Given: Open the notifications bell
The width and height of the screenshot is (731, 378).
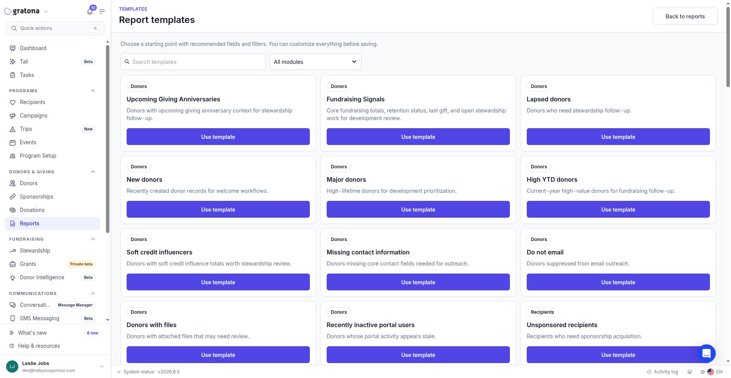Looking at the screenshot, I should pyautogui.click(x=90, y=11).
